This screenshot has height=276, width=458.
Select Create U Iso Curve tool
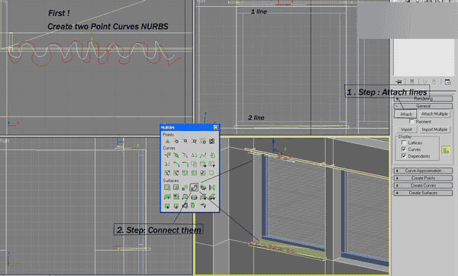(203, 164)
